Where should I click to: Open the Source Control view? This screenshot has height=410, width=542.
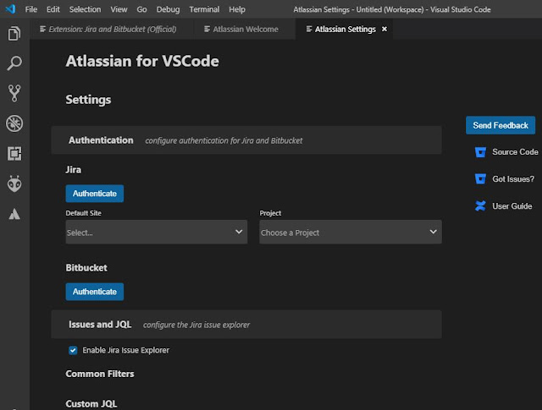coord(14,93)
